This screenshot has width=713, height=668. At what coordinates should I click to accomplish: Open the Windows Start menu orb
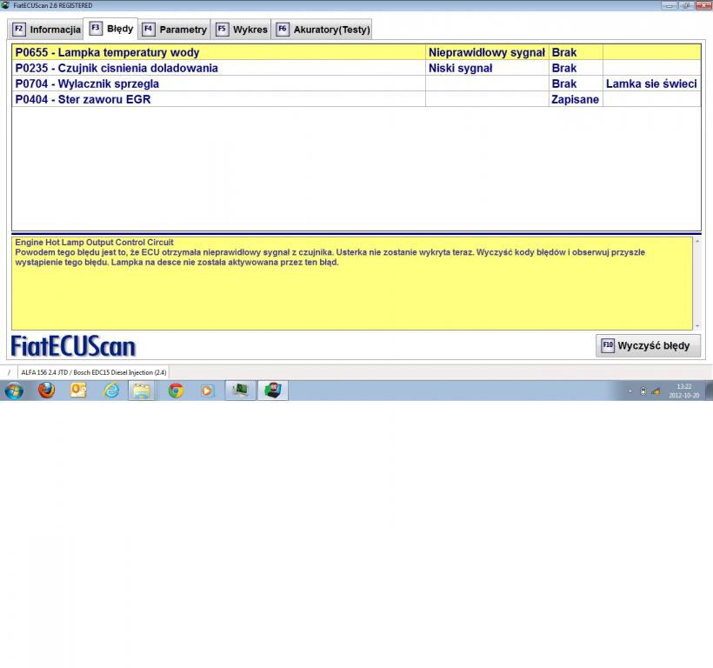[x=14, y=391]
